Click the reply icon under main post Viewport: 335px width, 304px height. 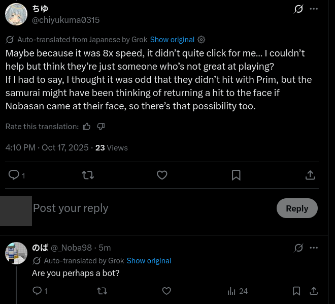click(x=14, y=175)
